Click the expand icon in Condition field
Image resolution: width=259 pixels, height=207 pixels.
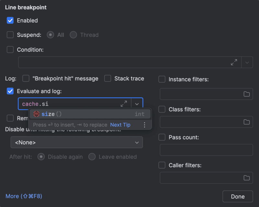click(234, 62)
